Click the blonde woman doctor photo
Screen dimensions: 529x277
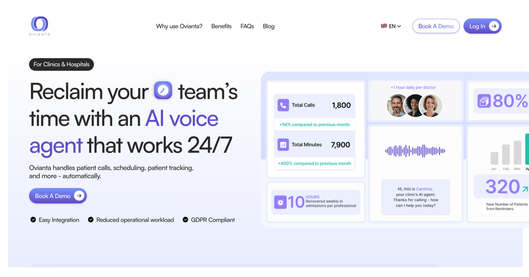tap(431, 106)
